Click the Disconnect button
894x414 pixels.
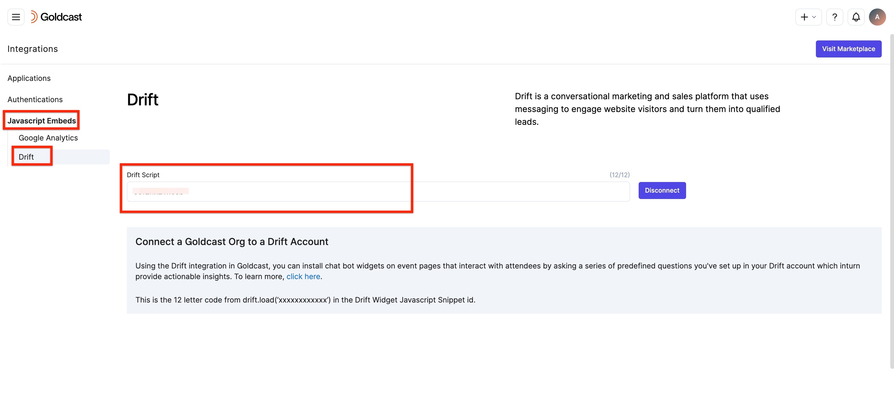click(x=662, y=191)
